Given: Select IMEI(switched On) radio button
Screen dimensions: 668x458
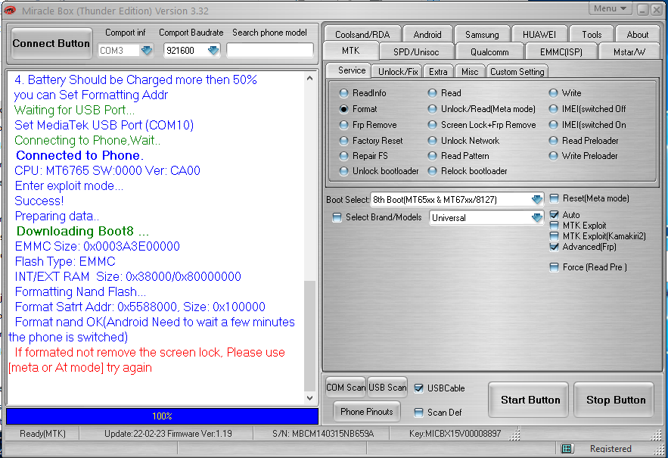Looking at the screenshot, I should click(x=554, y=125).
